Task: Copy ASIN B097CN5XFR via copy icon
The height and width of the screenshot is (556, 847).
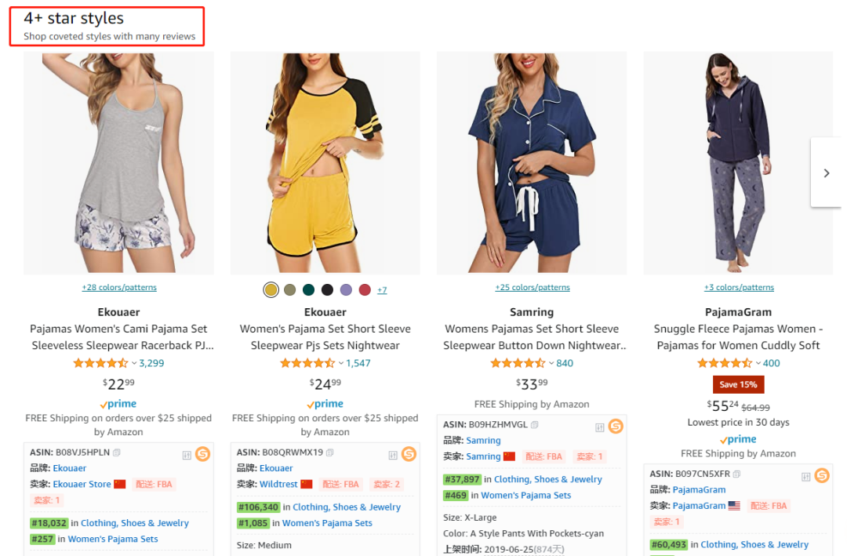Action: (736, 474)
